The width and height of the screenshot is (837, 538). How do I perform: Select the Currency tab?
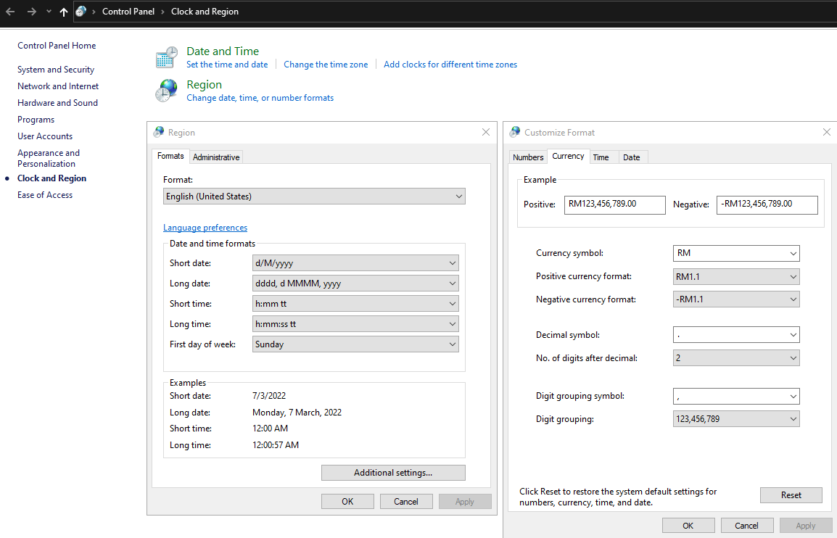point(568,156)
